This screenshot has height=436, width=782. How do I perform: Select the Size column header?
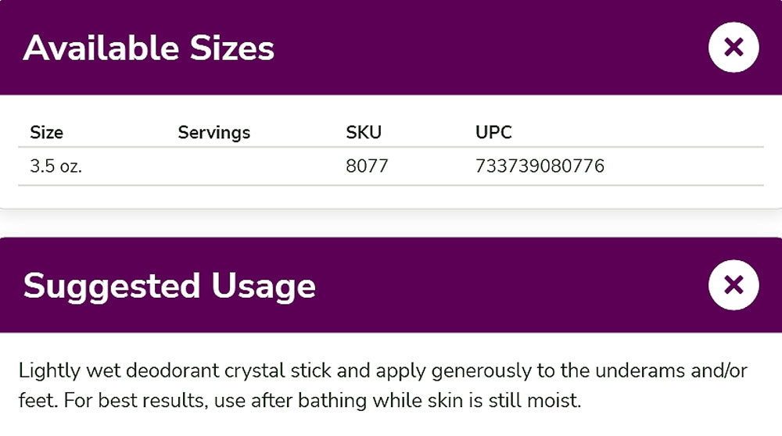click(46, 132)
